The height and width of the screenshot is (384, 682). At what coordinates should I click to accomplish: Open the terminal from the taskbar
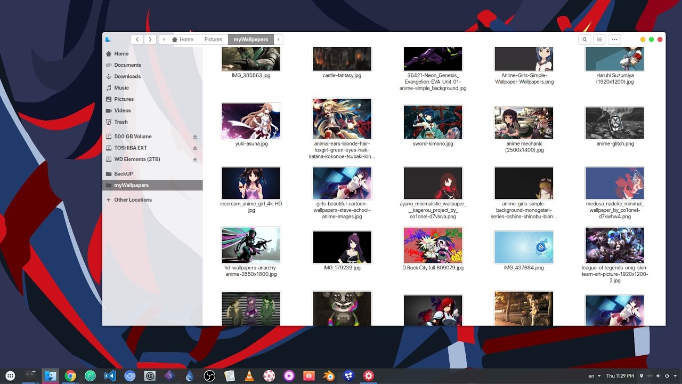pos(30,375)
